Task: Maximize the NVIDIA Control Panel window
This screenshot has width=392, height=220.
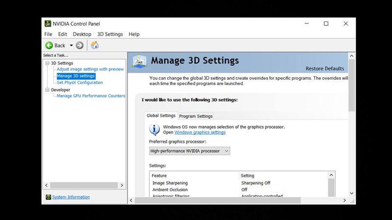Action: coord(326,23)
